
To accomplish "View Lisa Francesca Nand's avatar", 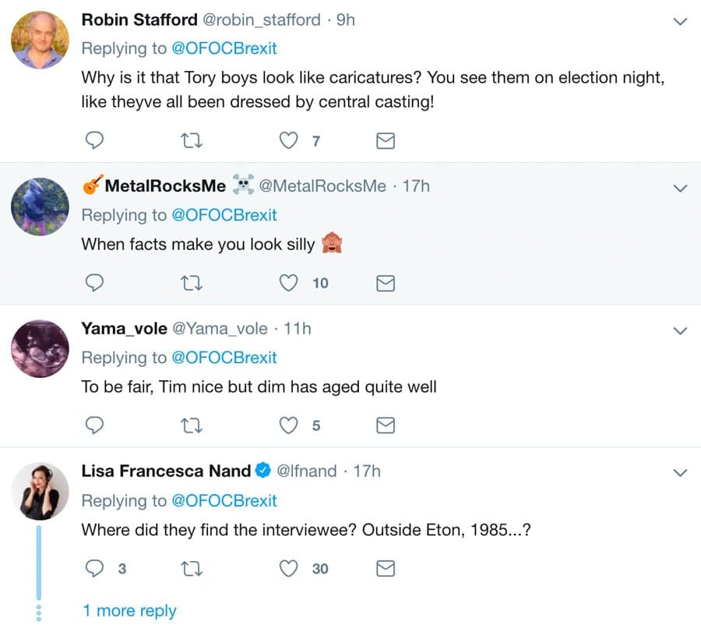I will point(41,492).
